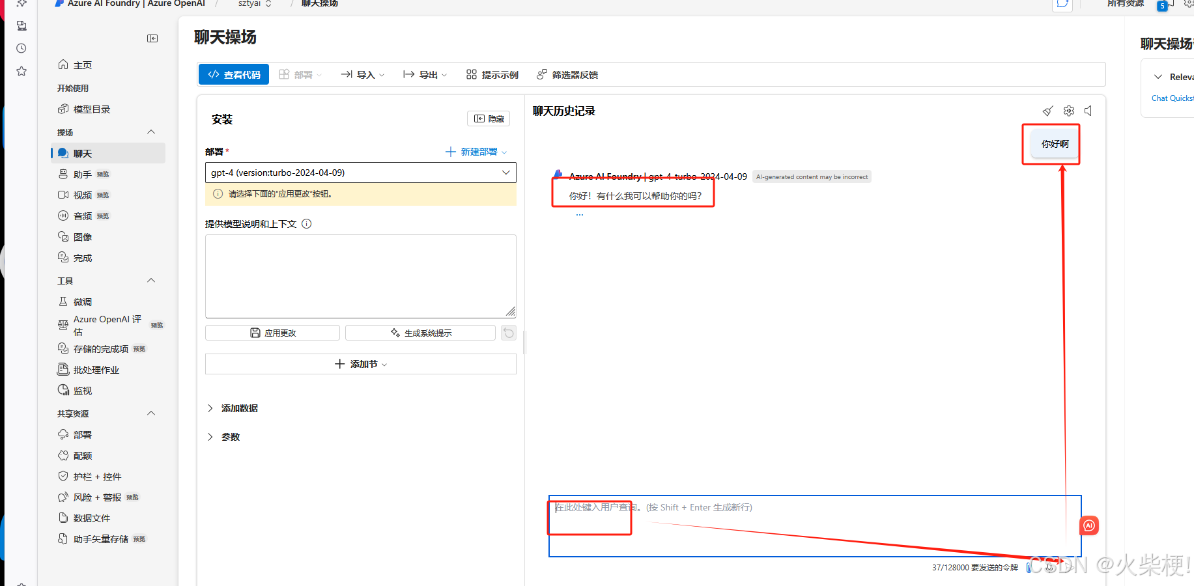Collapse the left navigation sidebar
The image size is (1194, 586).
(152, 38)
